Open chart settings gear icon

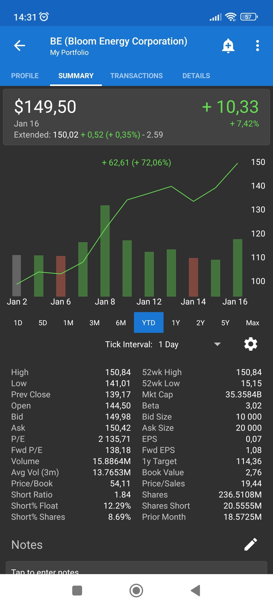click(251, 344)
